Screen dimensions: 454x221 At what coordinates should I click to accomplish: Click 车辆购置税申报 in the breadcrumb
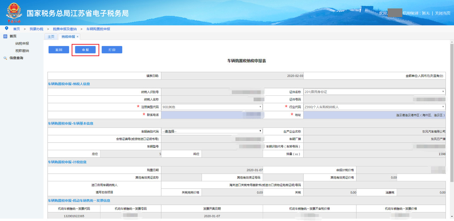click(x=98, y=29)
